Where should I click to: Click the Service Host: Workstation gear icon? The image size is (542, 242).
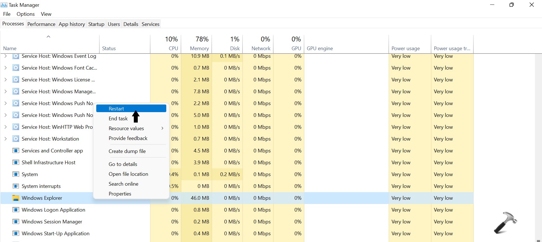(16, 139)
